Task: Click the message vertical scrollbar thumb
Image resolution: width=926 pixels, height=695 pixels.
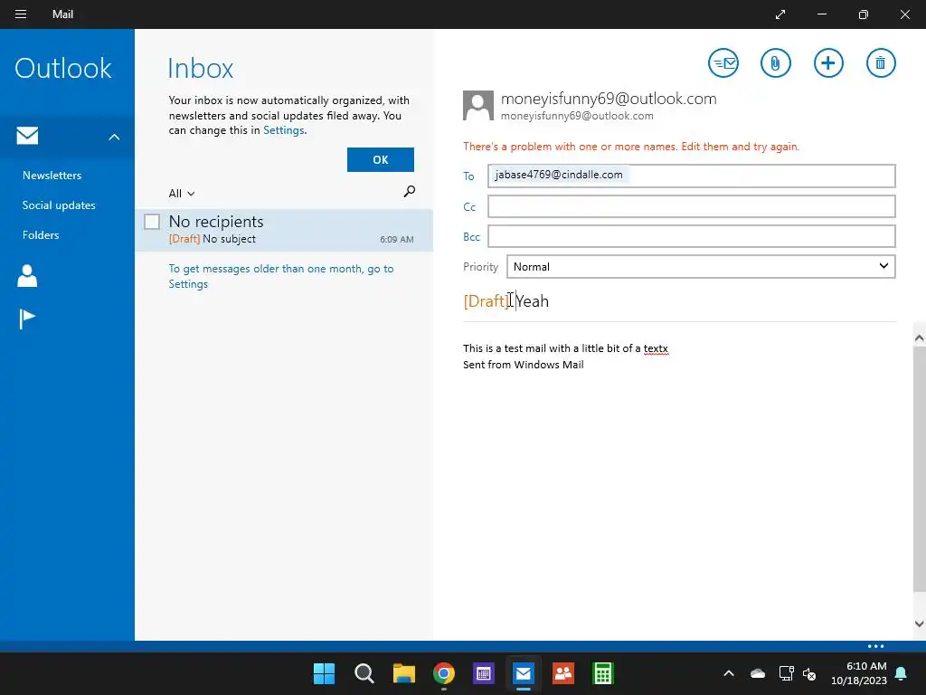Action: click(919, 469)
